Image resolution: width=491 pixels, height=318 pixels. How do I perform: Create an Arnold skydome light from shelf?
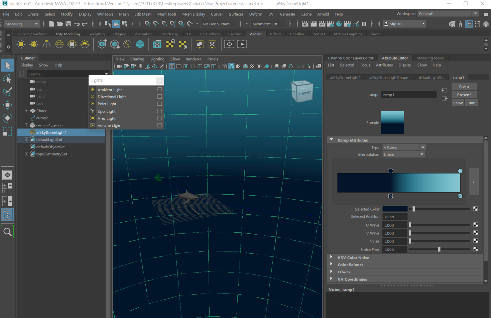coord(59,45)
